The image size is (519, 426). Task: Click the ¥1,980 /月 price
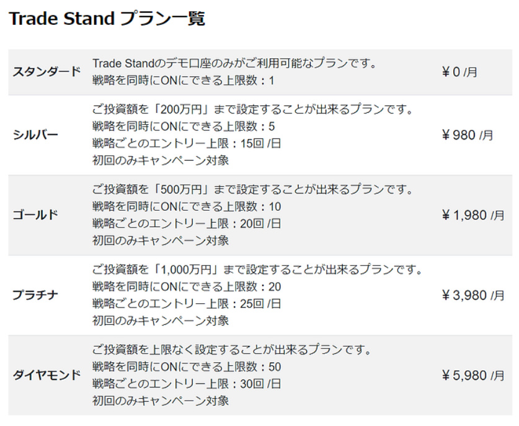click(x=472, y=215)
